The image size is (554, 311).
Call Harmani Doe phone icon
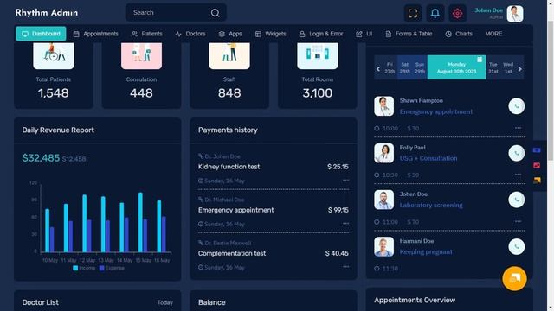click(x=516, y=246)
